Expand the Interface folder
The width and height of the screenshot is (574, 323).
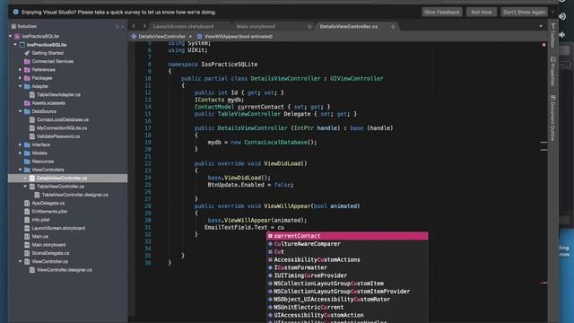20,144
